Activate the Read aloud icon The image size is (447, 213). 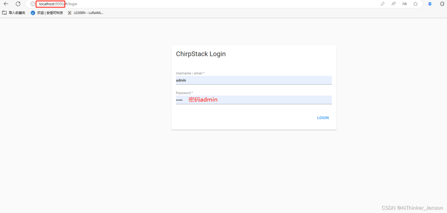[394, 4]
